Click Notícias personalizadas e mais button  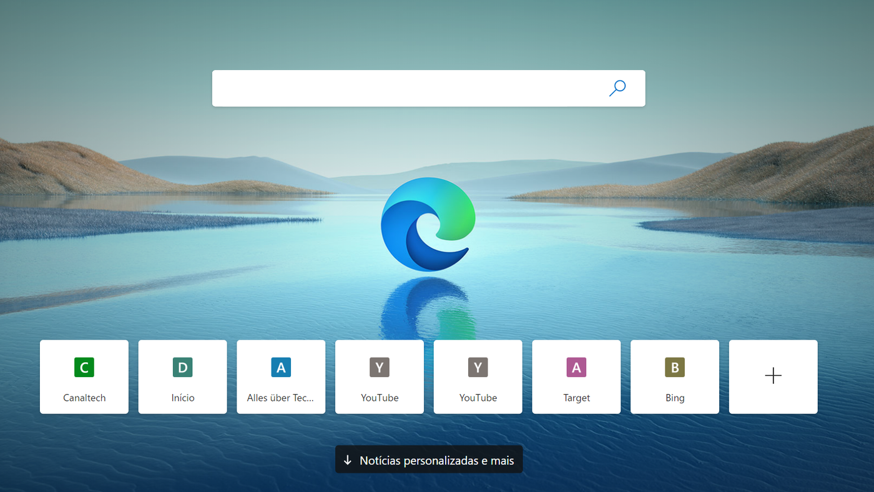tap(429, 460)
